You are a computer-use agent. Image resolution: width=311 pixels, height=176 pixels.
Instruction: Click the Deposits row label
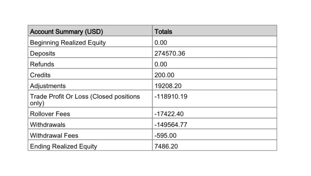tap(43, 53)
